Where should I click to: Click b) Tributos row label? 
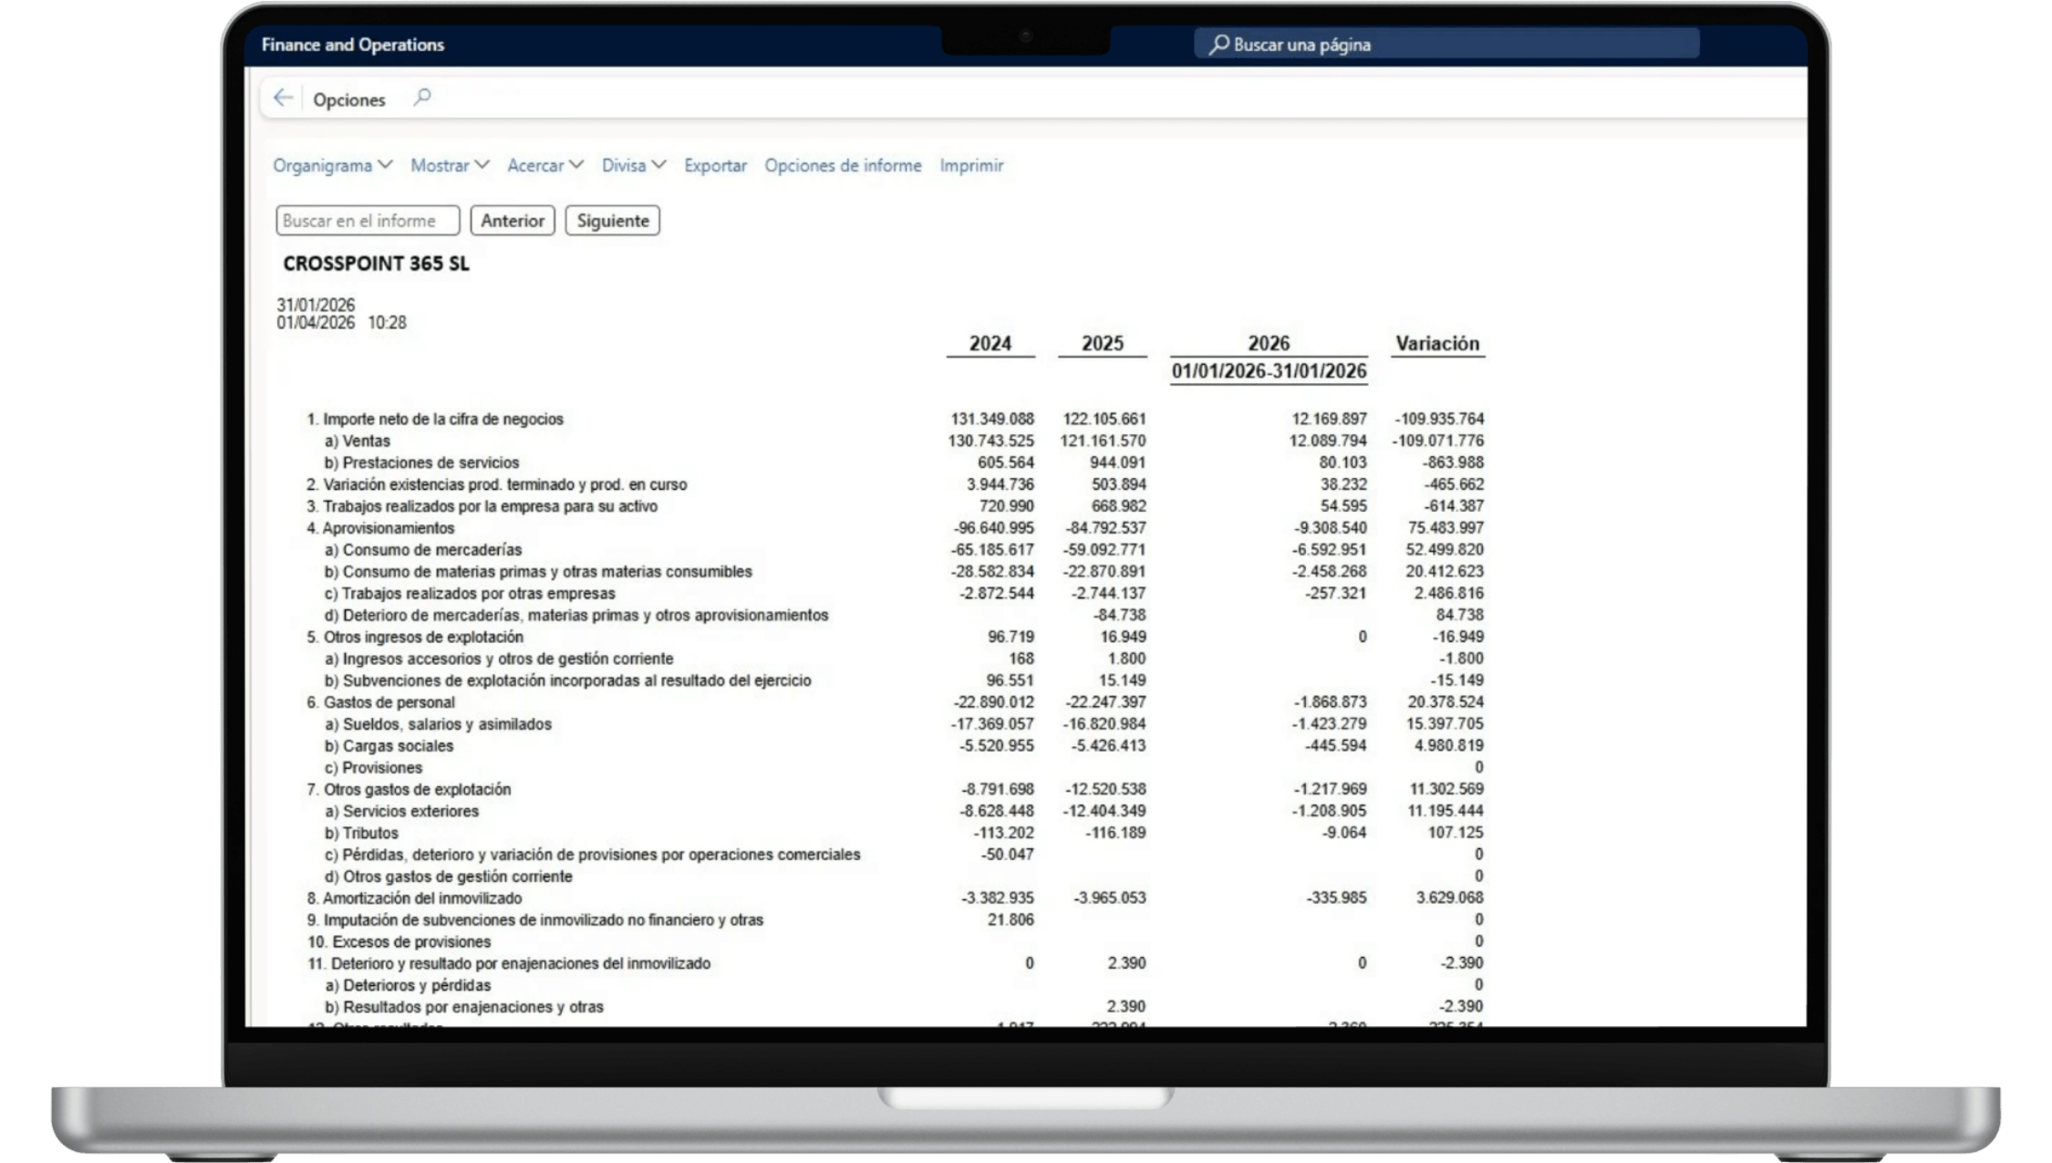tap(361, 834)
